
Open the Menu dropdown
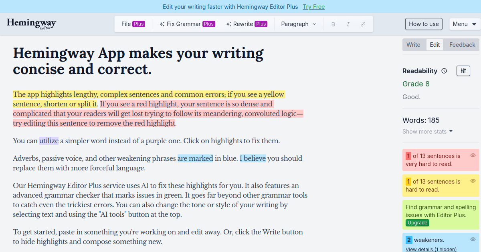(x=465, y=24)
